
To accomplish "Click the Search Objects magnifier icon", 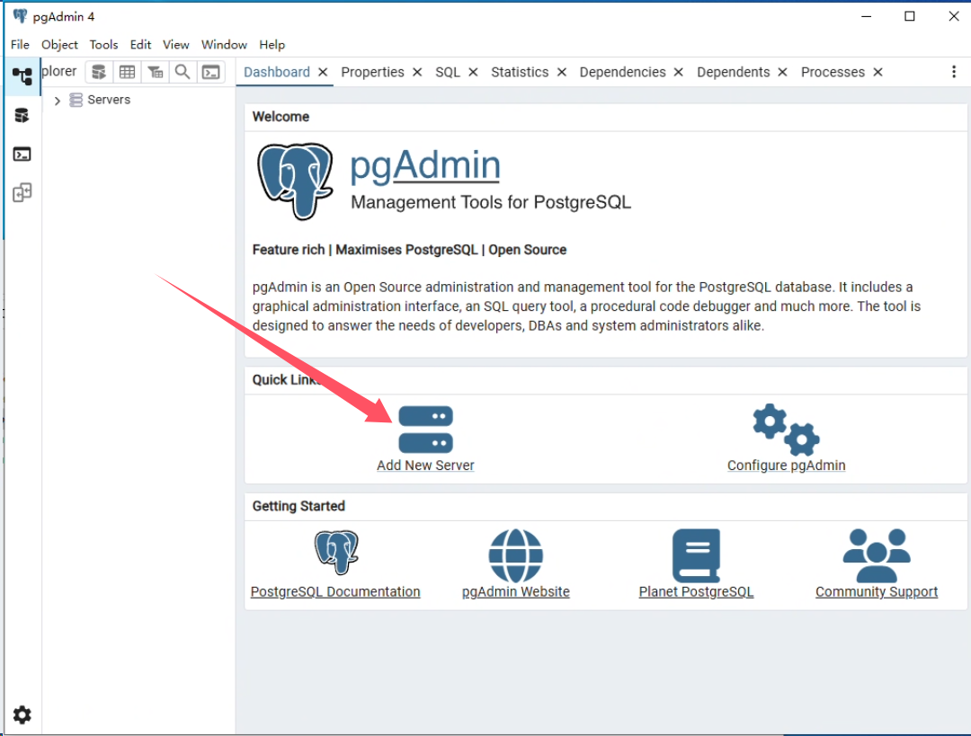I will point(183,73).
